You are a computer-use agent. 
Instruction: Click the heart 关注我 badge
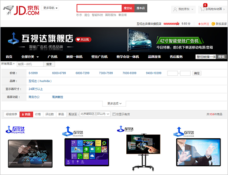(x=83, y=39)
